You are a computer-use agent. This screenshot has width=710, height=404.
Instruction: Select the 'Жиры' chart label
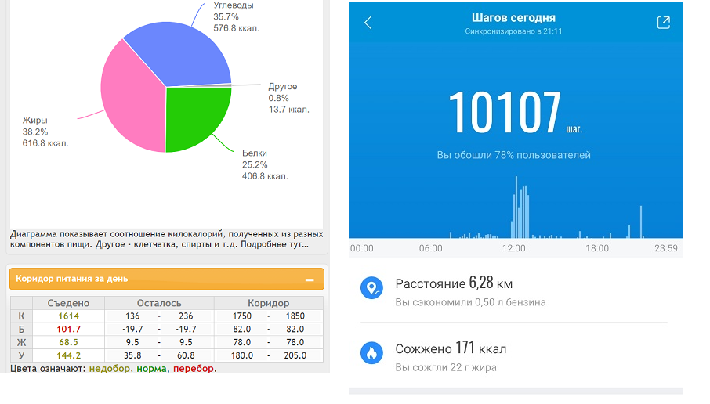point(34,121)
